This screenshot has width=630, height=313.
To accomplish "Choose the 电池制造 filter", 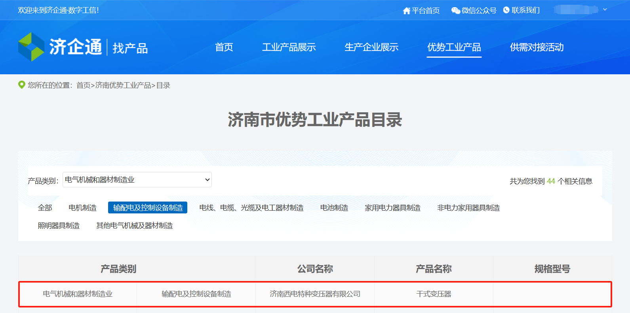I will [x=334, y=208].
